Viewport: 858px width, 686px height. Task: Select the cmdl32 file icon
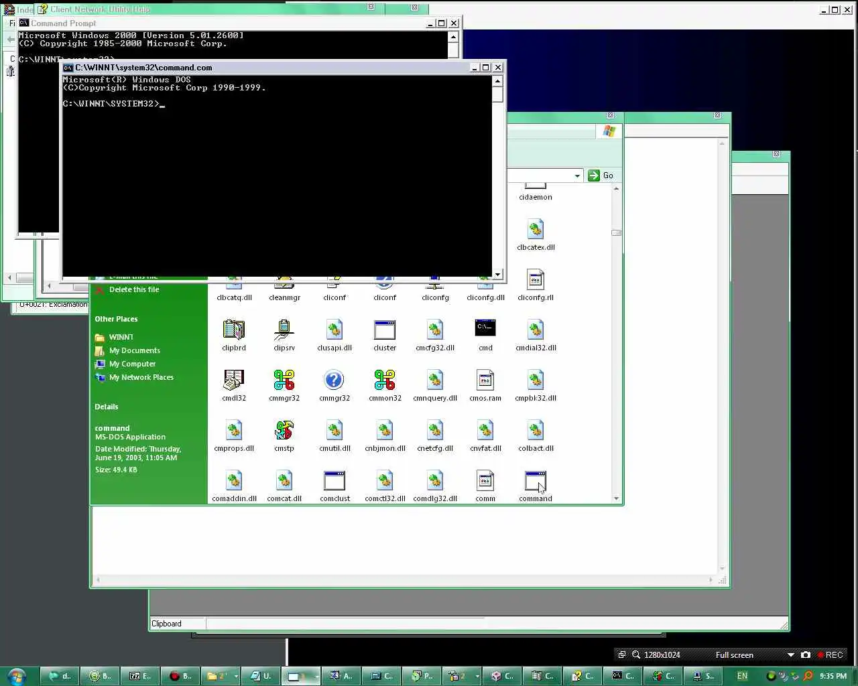pos(234,379)
